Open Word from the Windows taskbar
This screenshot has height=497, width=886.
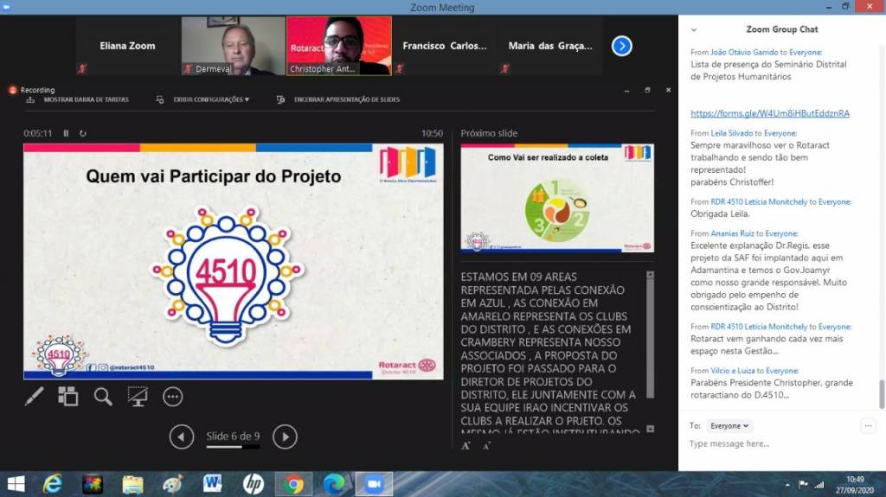click(212, 483)
